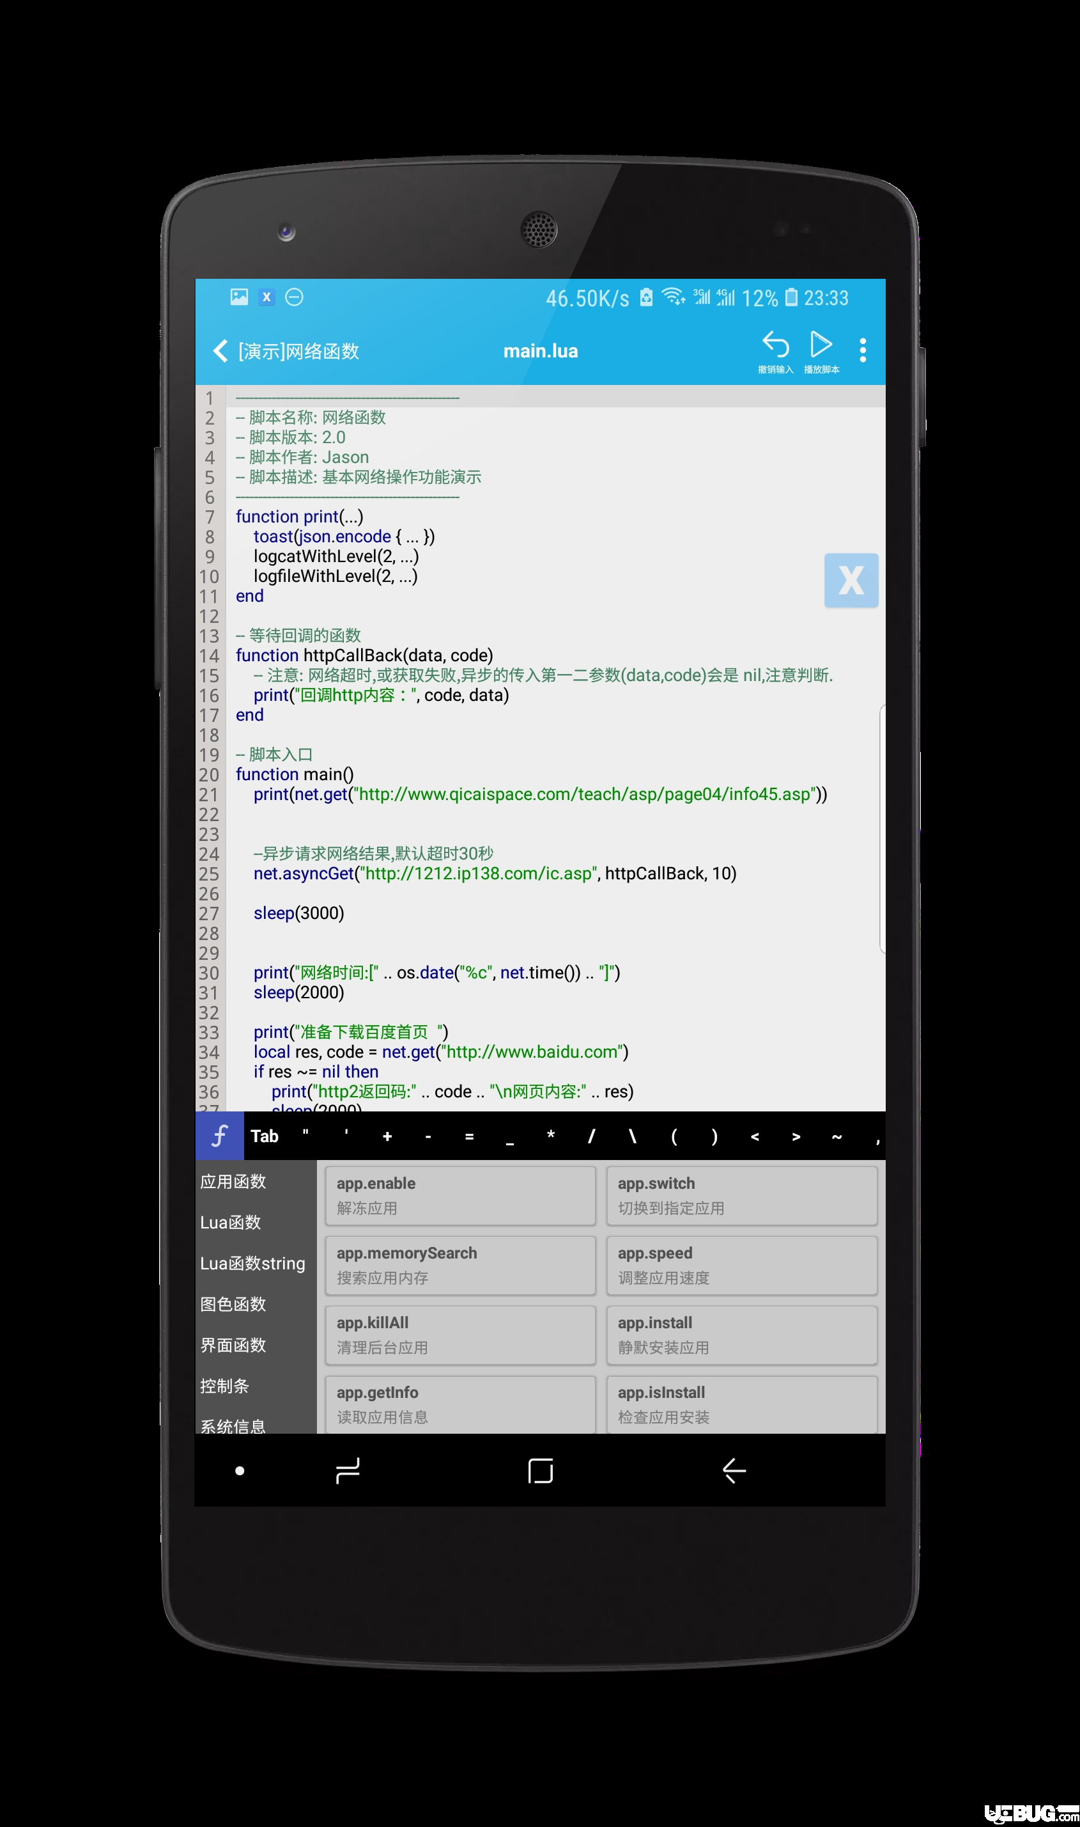Place cursor on function httpCallBack line

click(364, 655)
